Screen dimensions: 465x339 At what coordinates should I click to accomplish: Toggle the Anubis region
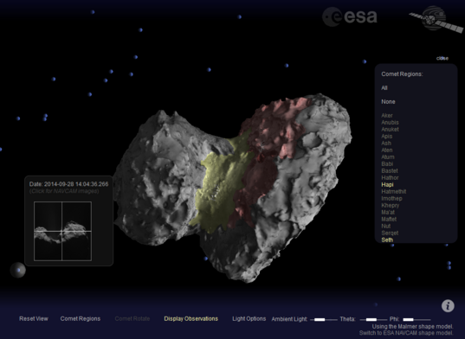[x=390, y=122]
